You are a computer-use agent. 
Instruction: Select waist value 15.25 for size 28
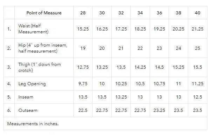click(x=83, y=29)
